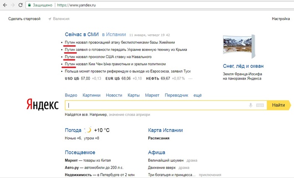Screen dimensions: 294x178
Task: Open Авто.ру — автомобили до 200 л.с.
Action: (94, 167)
